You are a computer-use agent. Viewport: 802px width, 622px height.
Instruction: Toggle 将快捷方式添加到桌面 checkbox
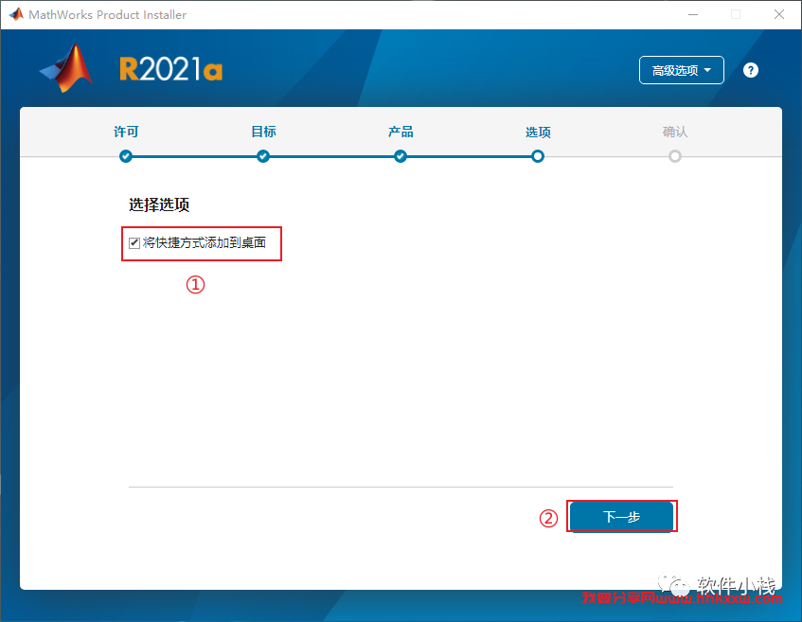click(134, 243)
